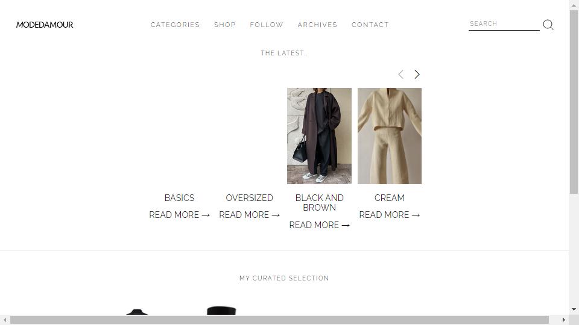This screenshot has height=325, width=579.
Task: Click the vertical scrollbar up arrow
Action: coord(574,5)
